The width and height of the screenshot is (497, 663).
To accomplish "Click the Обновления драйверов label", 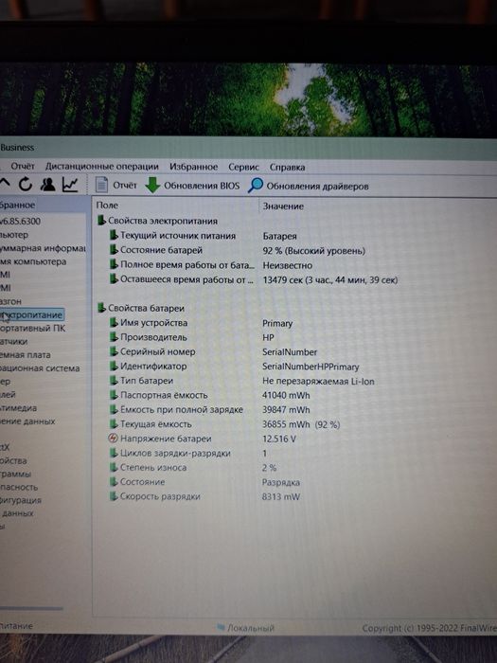I will pyautogui.click(x=317, y=186).
